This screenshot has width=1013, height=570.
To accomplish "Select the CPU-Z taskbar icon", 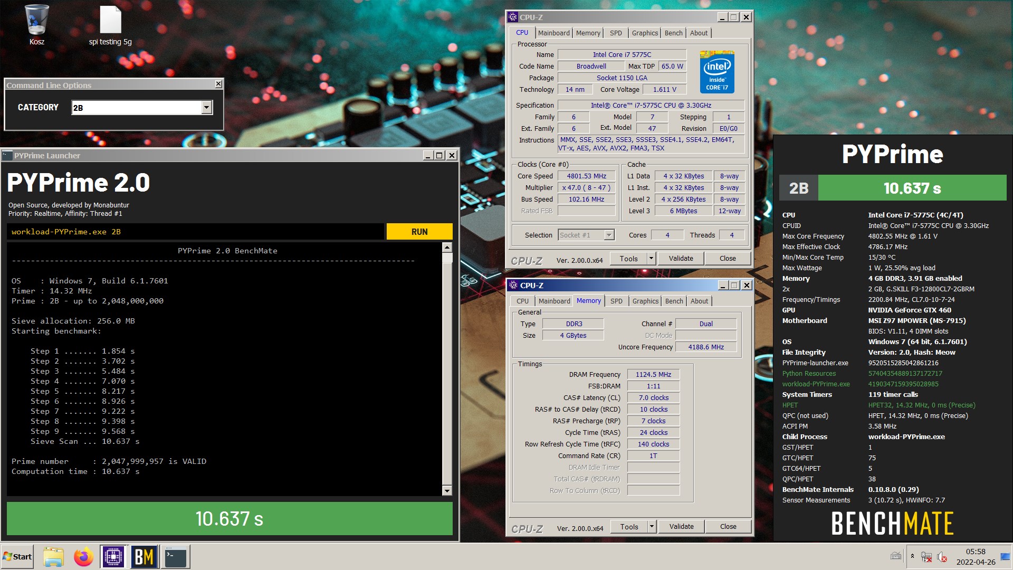I will click(113, 557).
